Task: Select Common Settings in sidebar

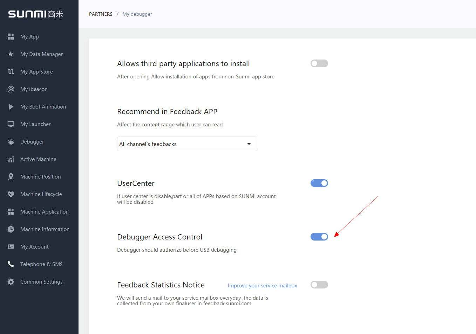Action: tap(41, 281)
